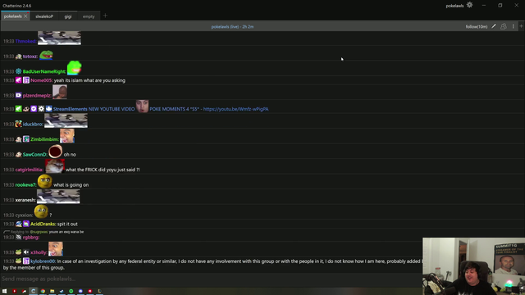Open Spotify from the taskbar
Screen dimensions: 525x295
(x=71, y=291)
